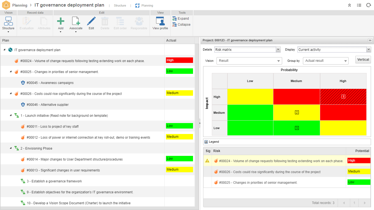374x210 pixels.
Task: Click the panel splitter collapse handle
Action: 200,123
